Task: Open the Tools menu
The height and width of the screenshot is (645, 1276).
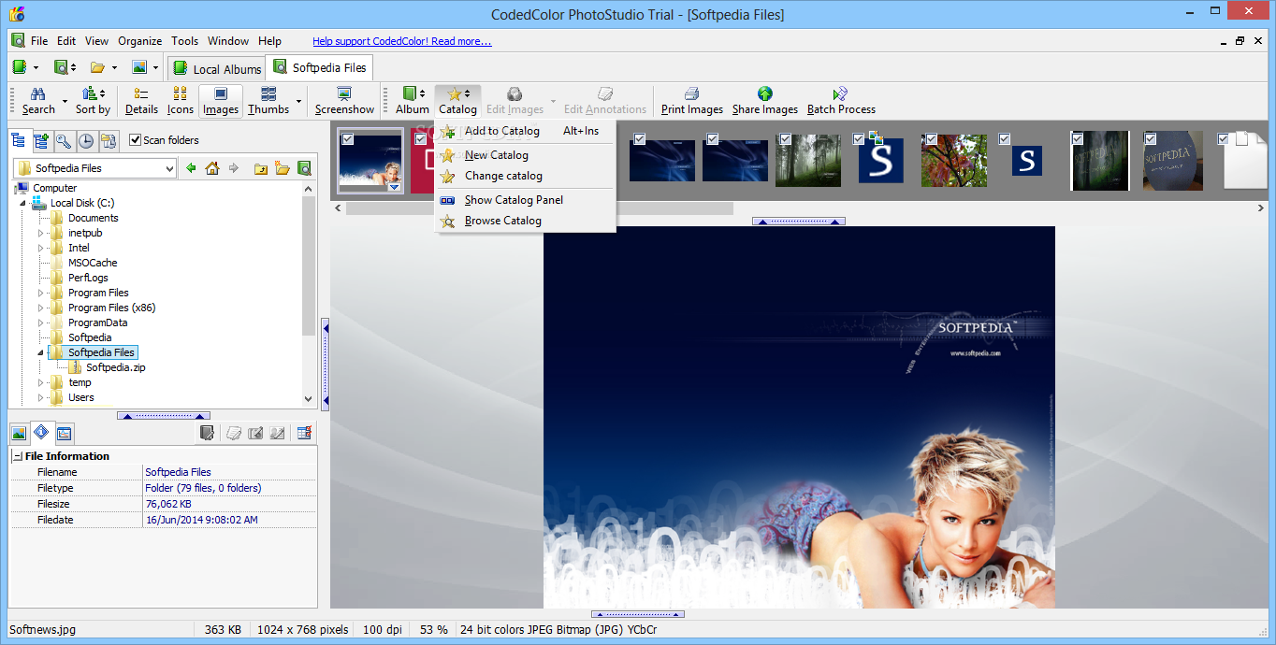Action: [184, 41]
